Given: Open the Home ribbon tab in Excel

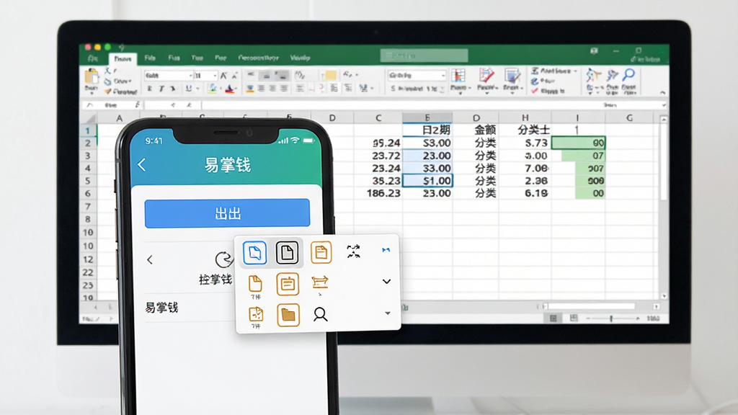Looking at the screenshot, I should point(123,59).
